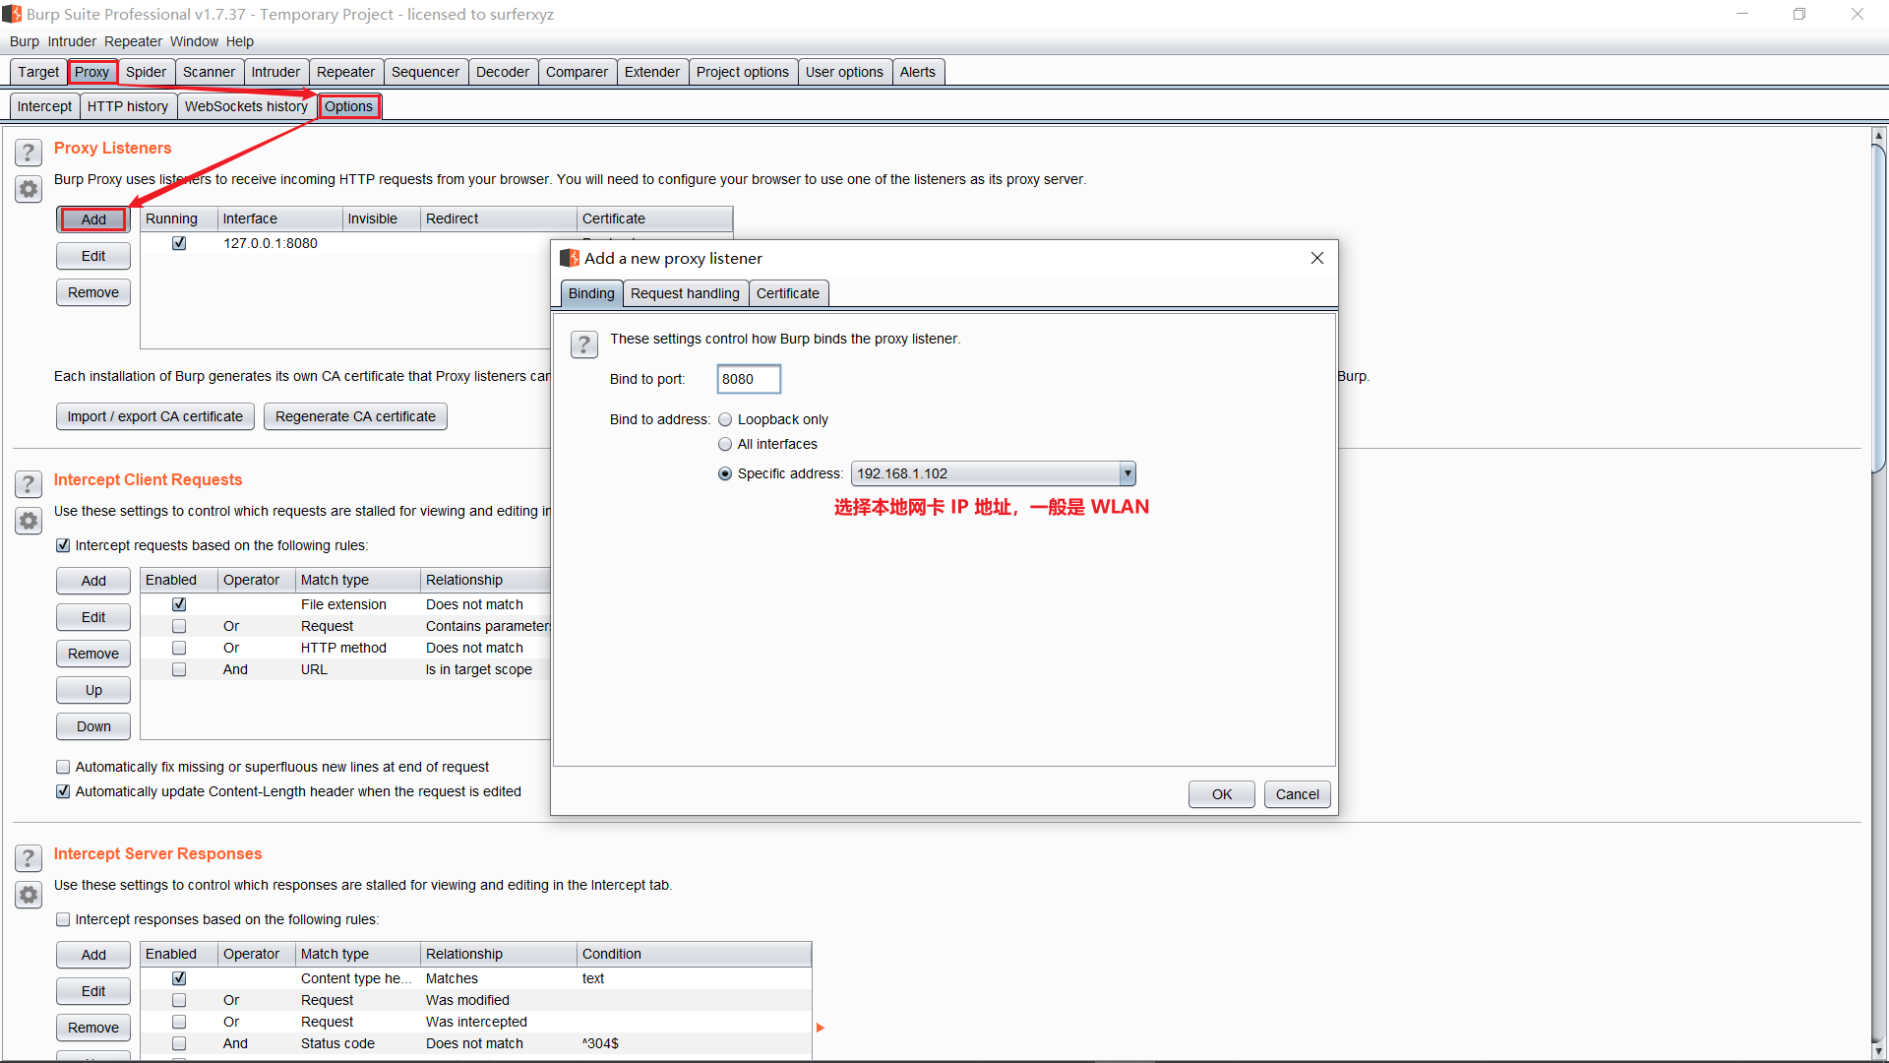Screen dimensions: 1889x1063
Task: Click the Burp Suite application icon
Action: pyautogui.click(x=12, y=13)
